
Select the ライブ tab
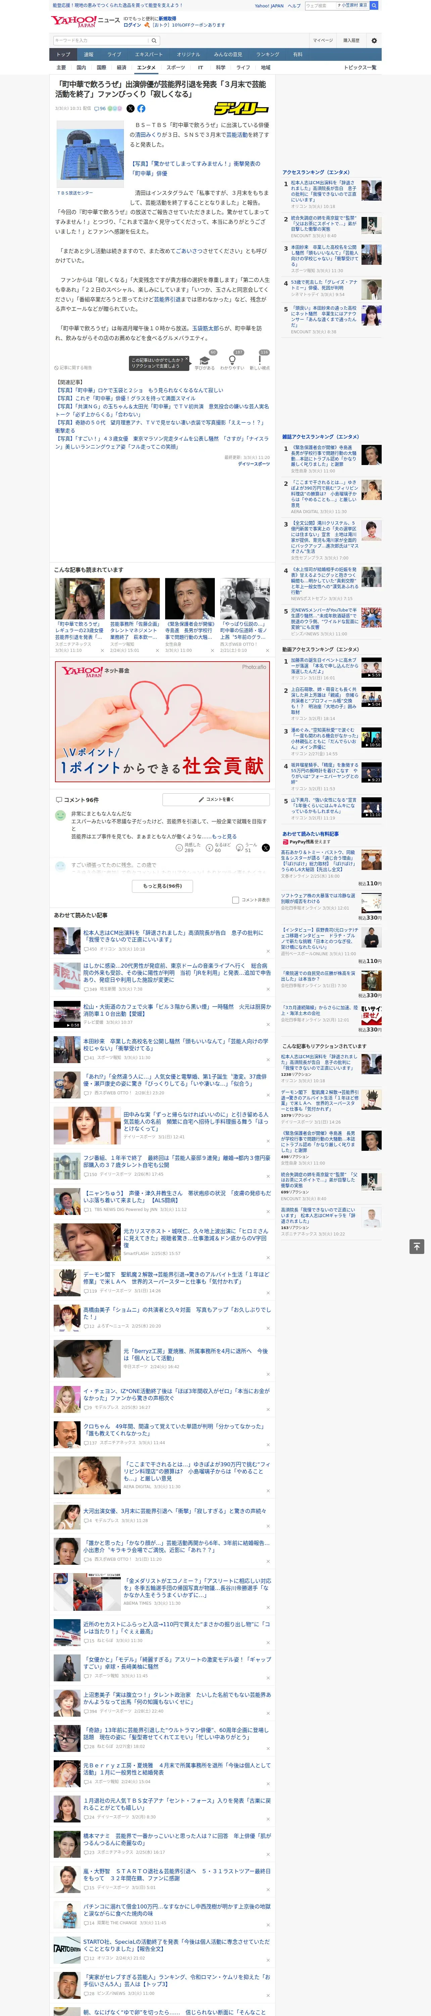coord(114,55)
